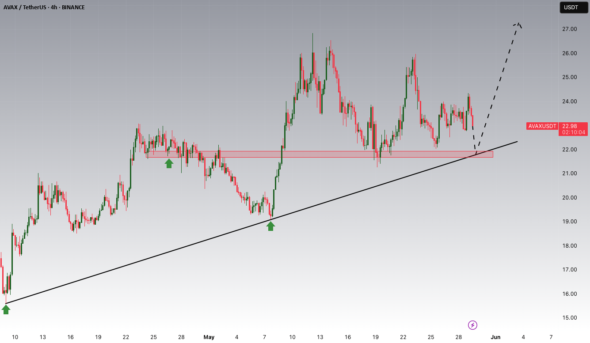Click the 22.98 current price label
Image resolution: width=590 pixels, height=343 pixels.
point(569,126)
